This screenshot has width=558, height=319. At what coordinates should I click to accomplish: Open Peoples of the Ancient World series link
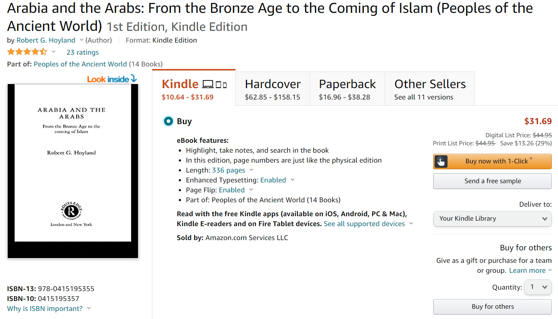click(x=80, y=64)
